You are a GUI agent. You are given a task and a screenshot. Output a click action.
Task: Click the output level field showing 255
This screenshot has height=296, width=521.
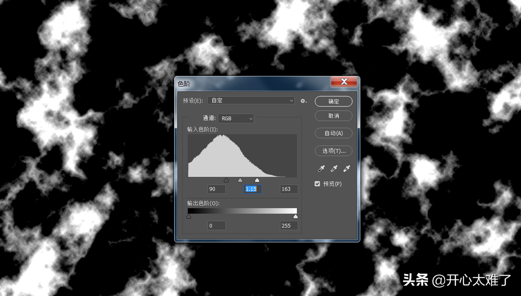click(x=289, y=225)
